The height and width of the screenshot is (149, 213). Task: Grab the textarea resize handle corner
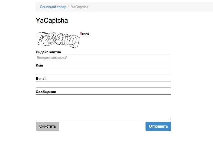click(x=170, y=119)
